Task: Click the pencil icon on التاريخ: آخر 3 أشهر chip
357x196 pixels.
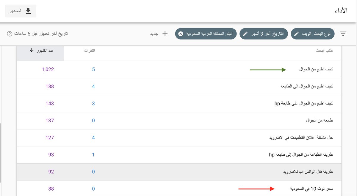Action: (246, 34)
